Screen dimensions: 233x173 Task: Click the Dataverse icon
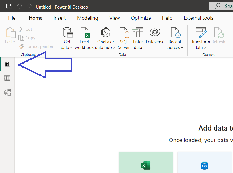coord(155,33)
